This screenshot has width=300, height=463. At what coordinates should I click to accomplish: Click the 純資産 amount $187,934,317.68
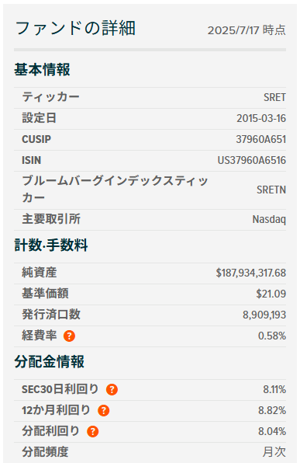click(x=251, y=273)
